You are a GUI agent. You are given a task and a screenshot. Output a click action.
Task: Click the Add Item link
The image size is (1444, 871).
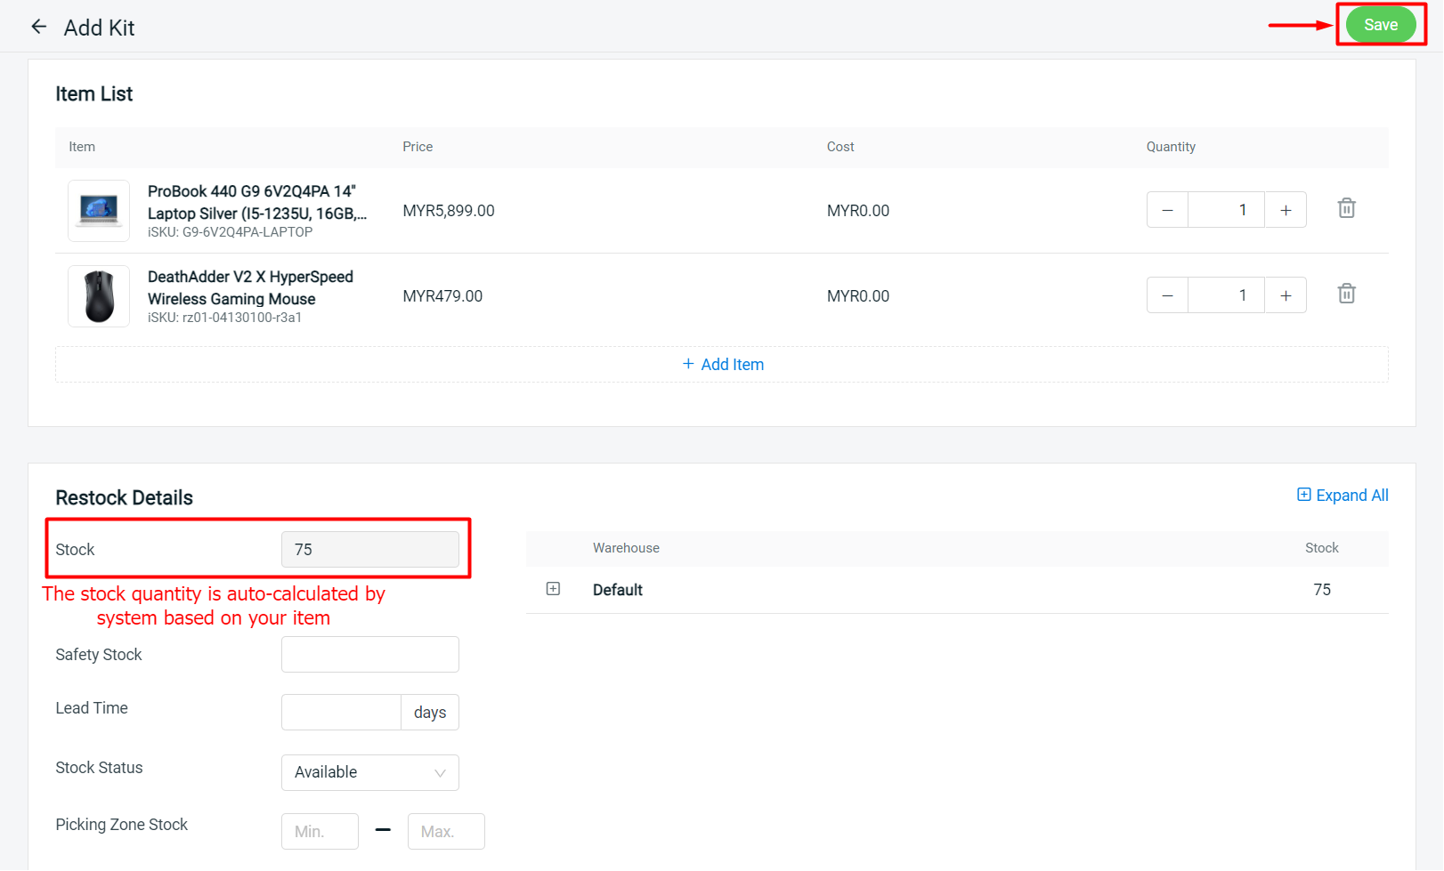click(722, 365)
